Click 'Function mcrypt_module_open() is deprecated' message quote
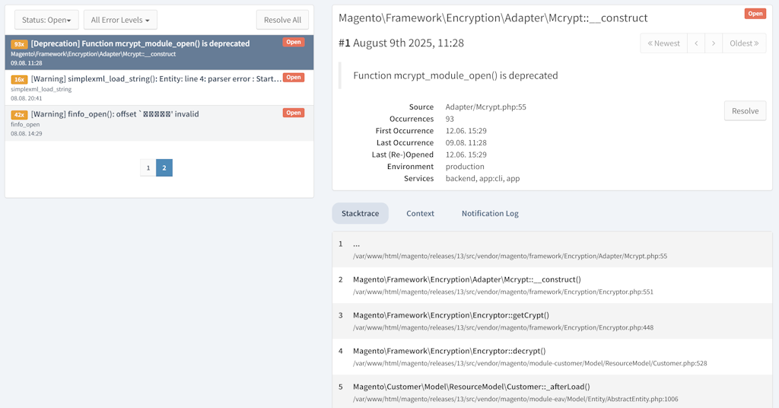This screenshot has height=408, width=779. tap(456, 75)
